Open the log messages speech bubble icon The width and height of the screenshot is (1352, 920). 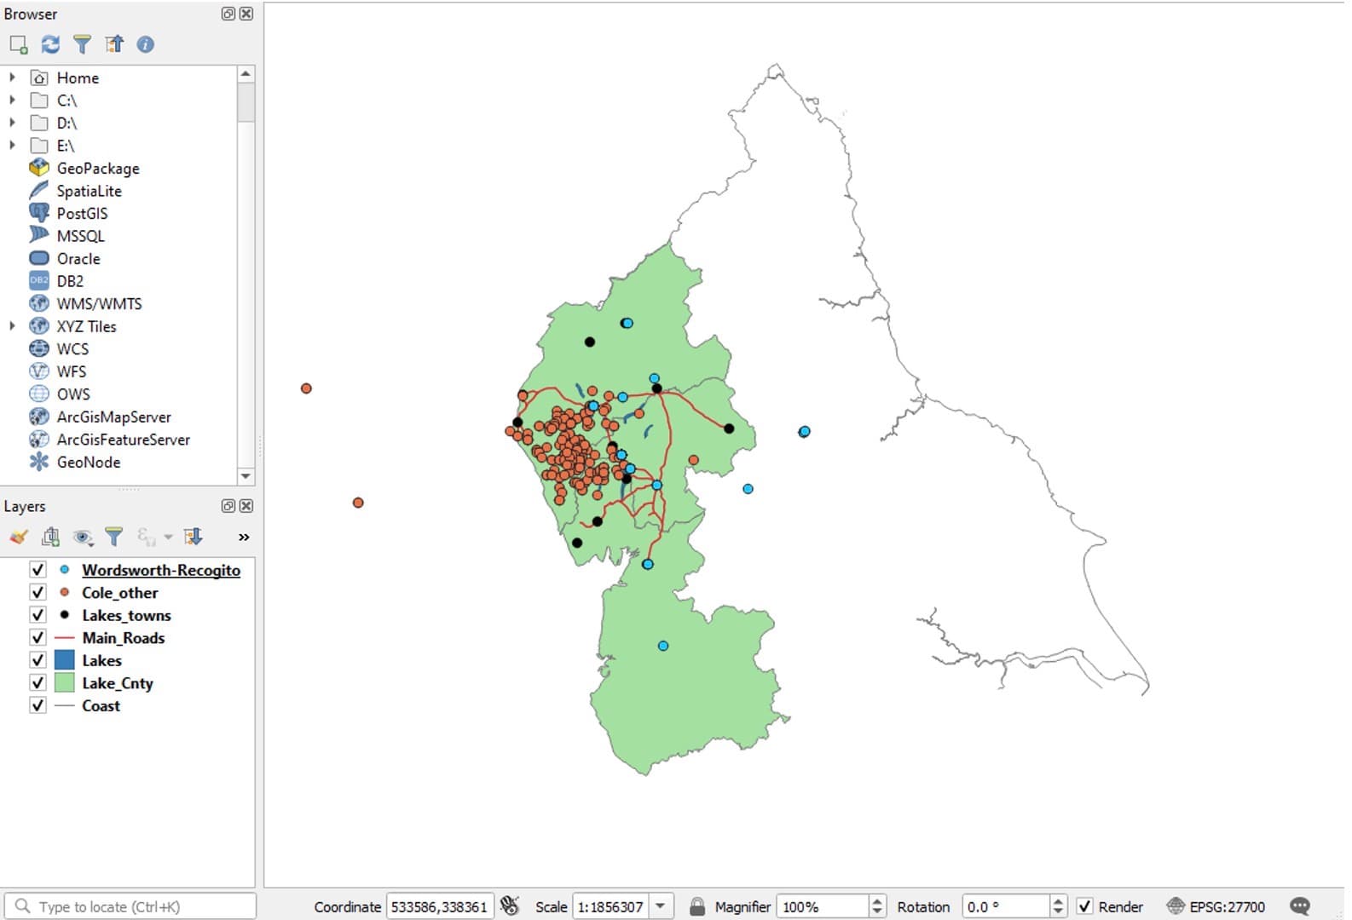pyautogui.click(x=1299, y=906)
